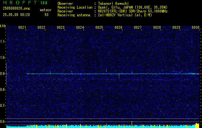
Task: Click the 0.9 kHz frequency label
Action: click(2, 74)
